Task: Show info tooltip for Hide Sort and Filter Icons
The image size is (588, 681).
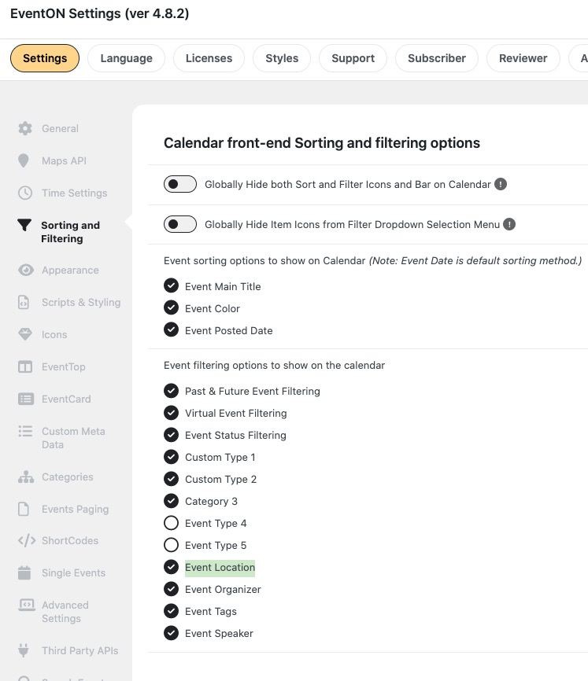Action: 501,184
